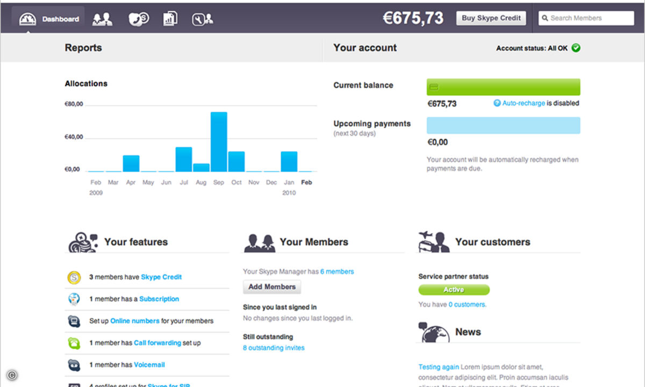Click the Allocations chart title

(86, 83)
